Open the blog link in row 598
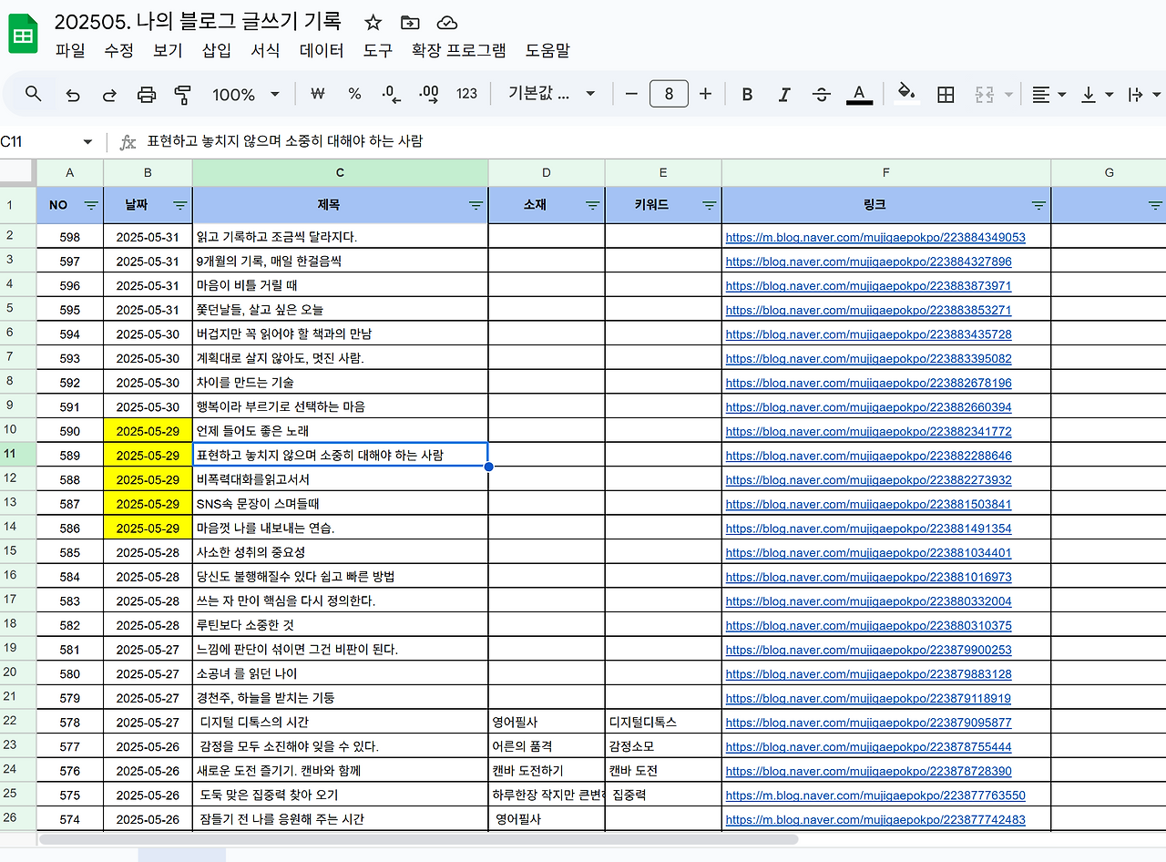 [x=874, y=236]
